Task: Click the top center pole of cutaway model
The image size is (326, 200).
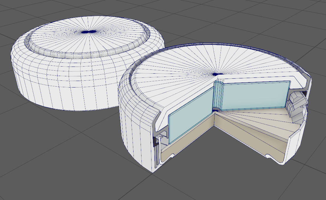Action: (218, 74)
